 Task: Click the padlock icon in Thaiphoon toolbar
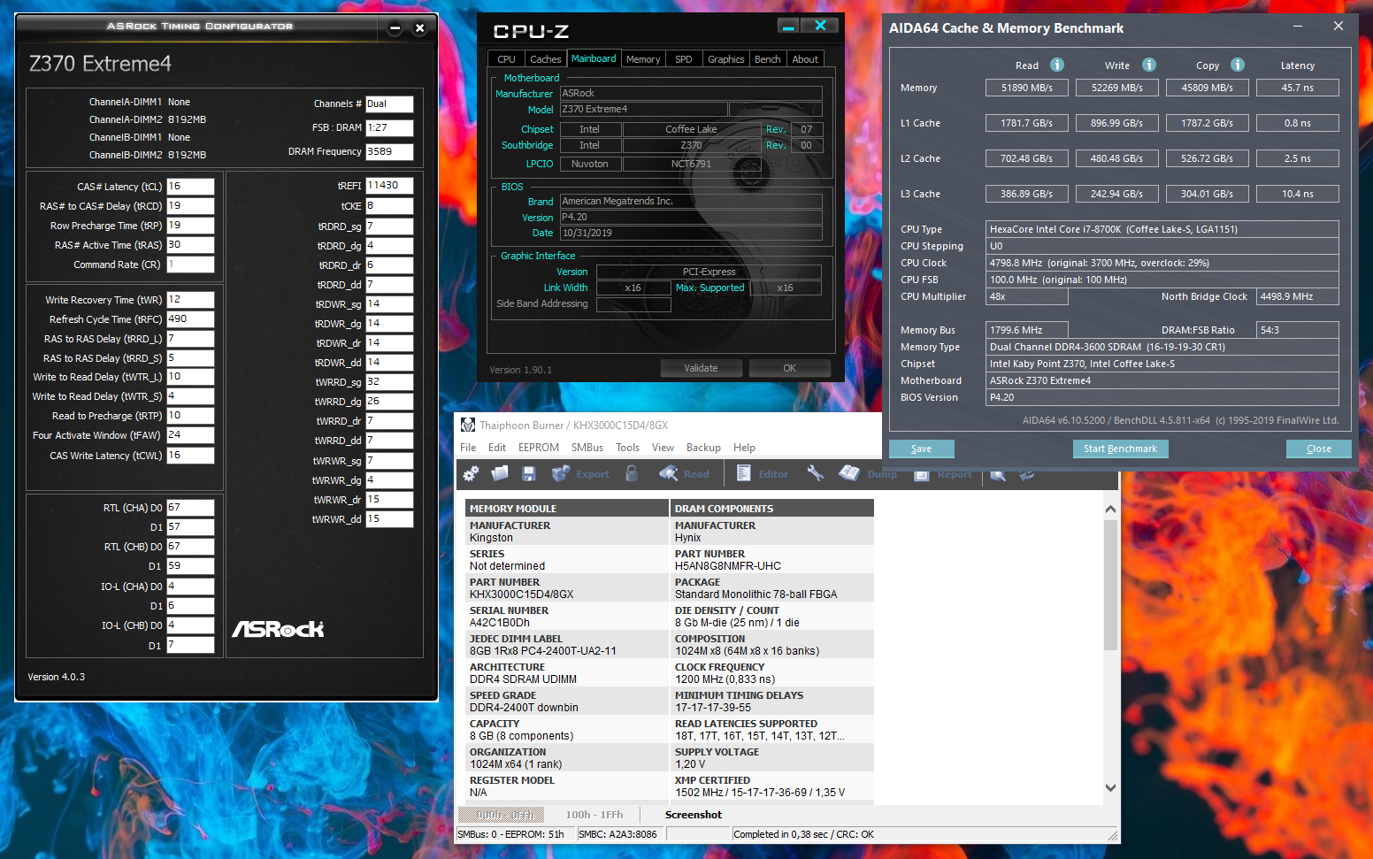pyautogui.click(x=632, y=473)
